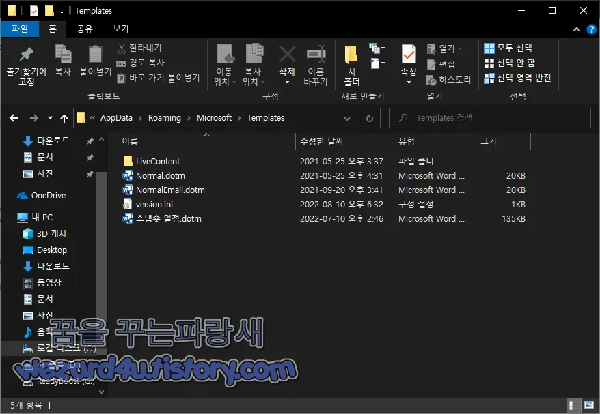Expand the Delete (삭제) dropdown arrow

287,82
